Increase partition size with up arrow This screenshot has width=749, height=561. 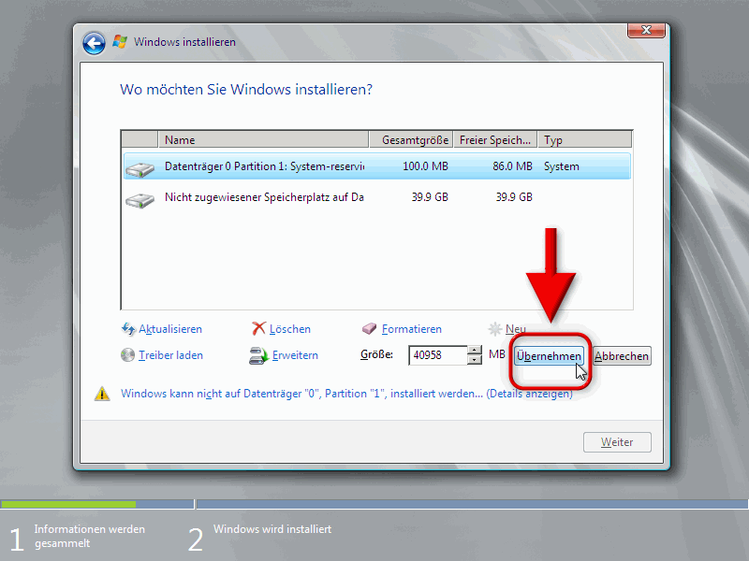[475, 351]
